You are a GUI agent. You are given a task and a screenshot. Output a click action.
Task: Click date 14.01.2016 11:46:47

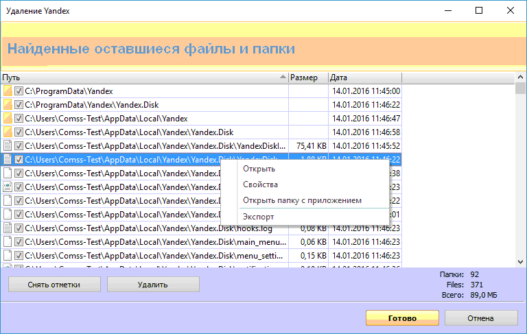point(366,119)
